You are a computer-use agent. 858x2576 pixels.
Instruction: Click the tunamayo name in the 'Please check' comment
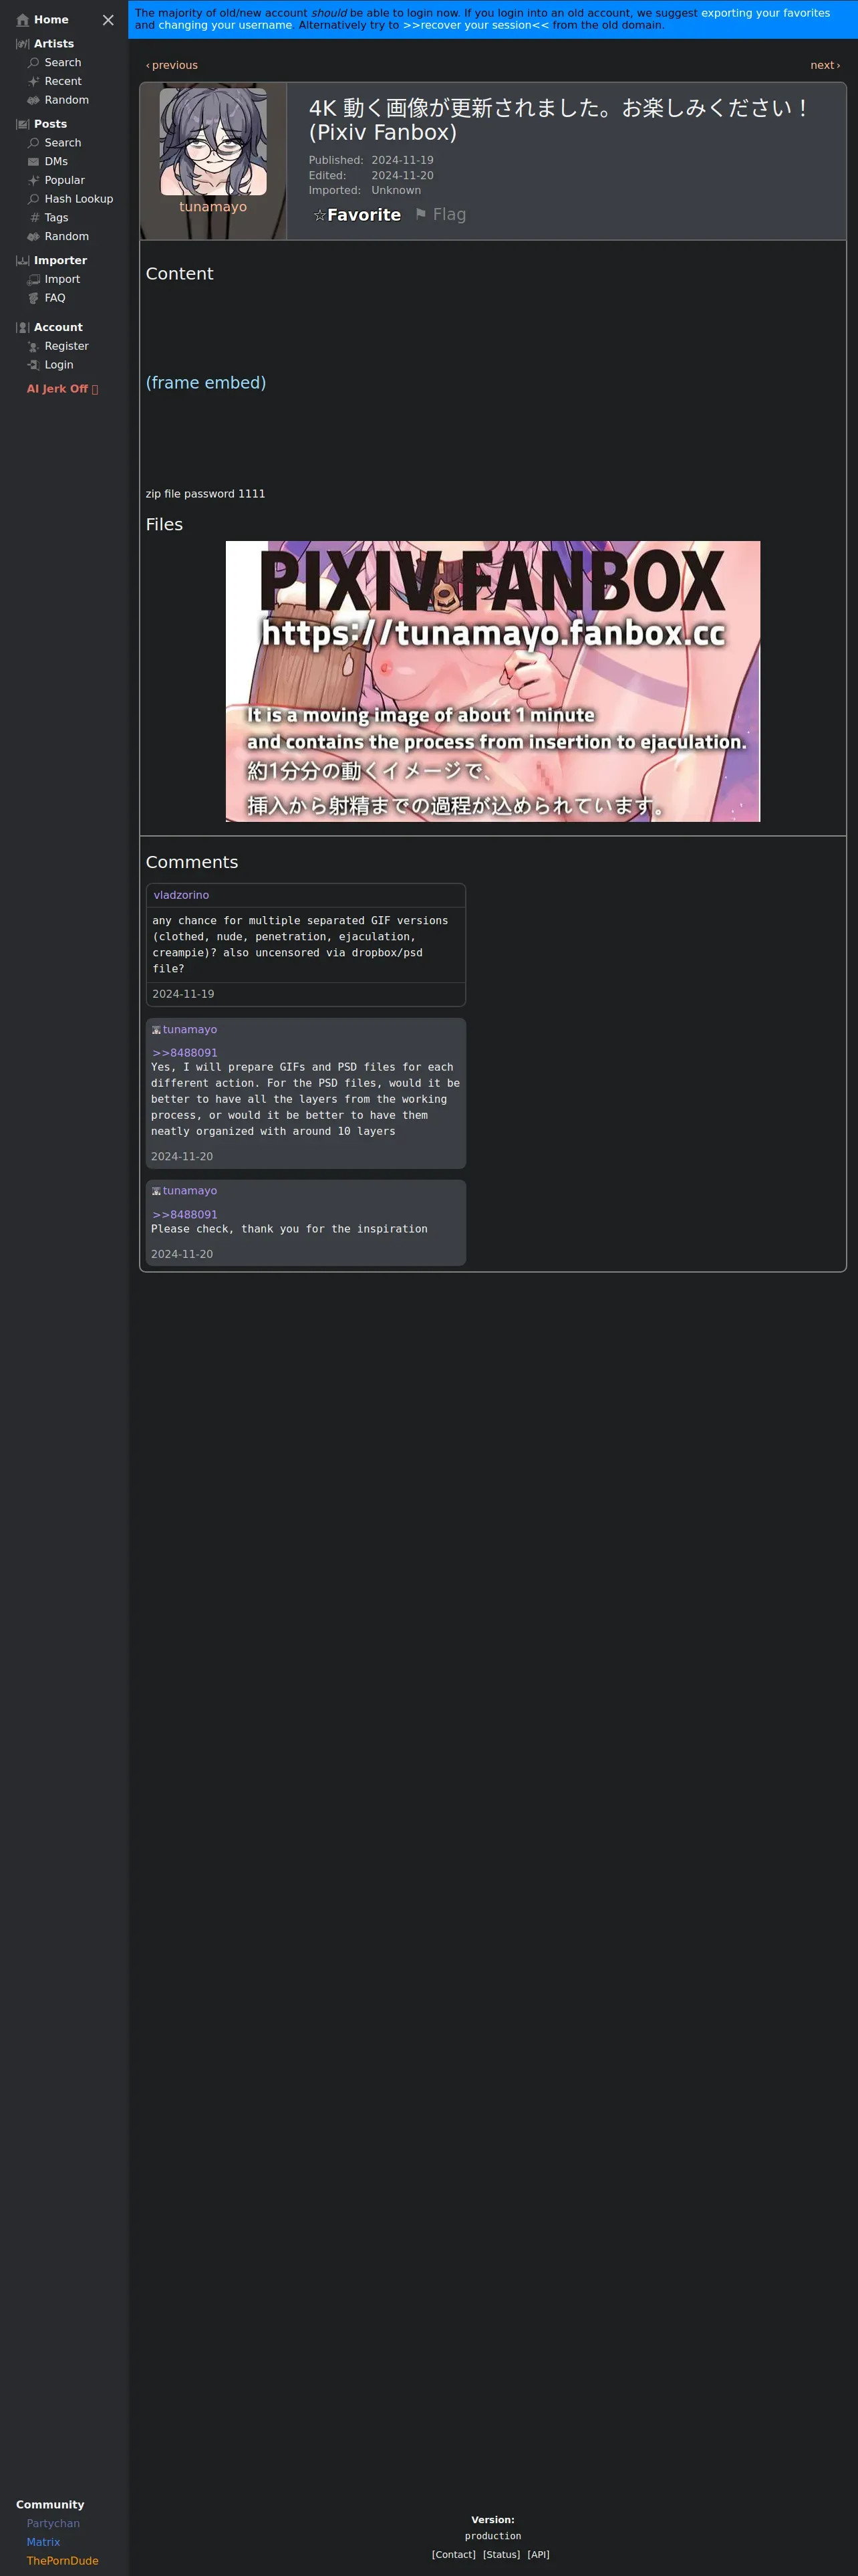[190, 1191]
